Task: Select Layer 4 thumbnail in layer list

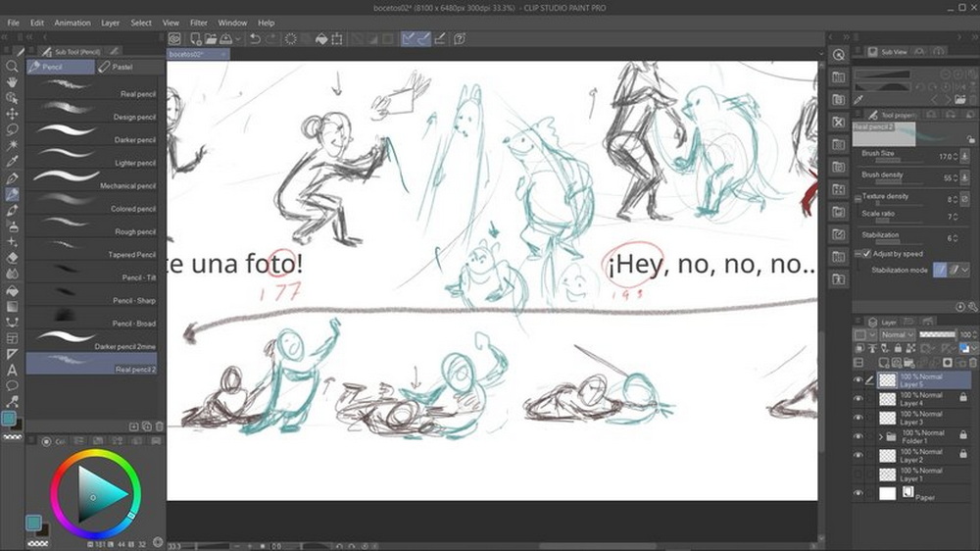Action: 888,398
